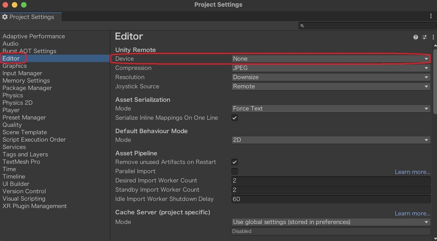The image size is (437, 241).
Task: Click Learn more link for Cache Server
Action: (x=413, y=213)
